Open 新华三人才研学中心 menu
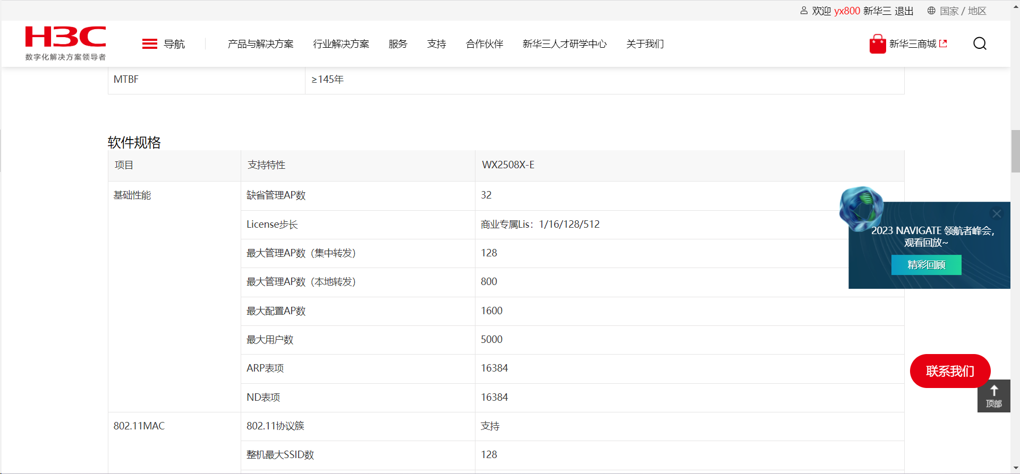 [x=565, y=44]
